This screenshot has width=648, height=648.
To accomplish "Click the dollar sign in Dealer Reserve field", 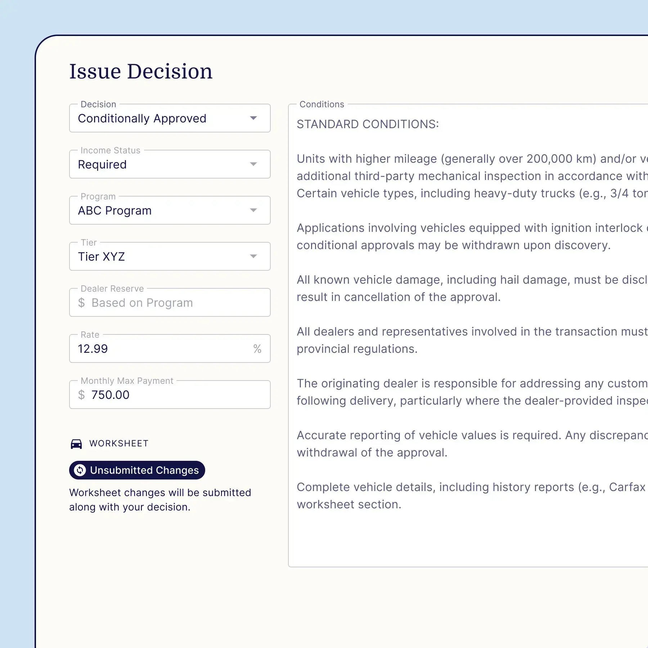I will tap(81, 303).
